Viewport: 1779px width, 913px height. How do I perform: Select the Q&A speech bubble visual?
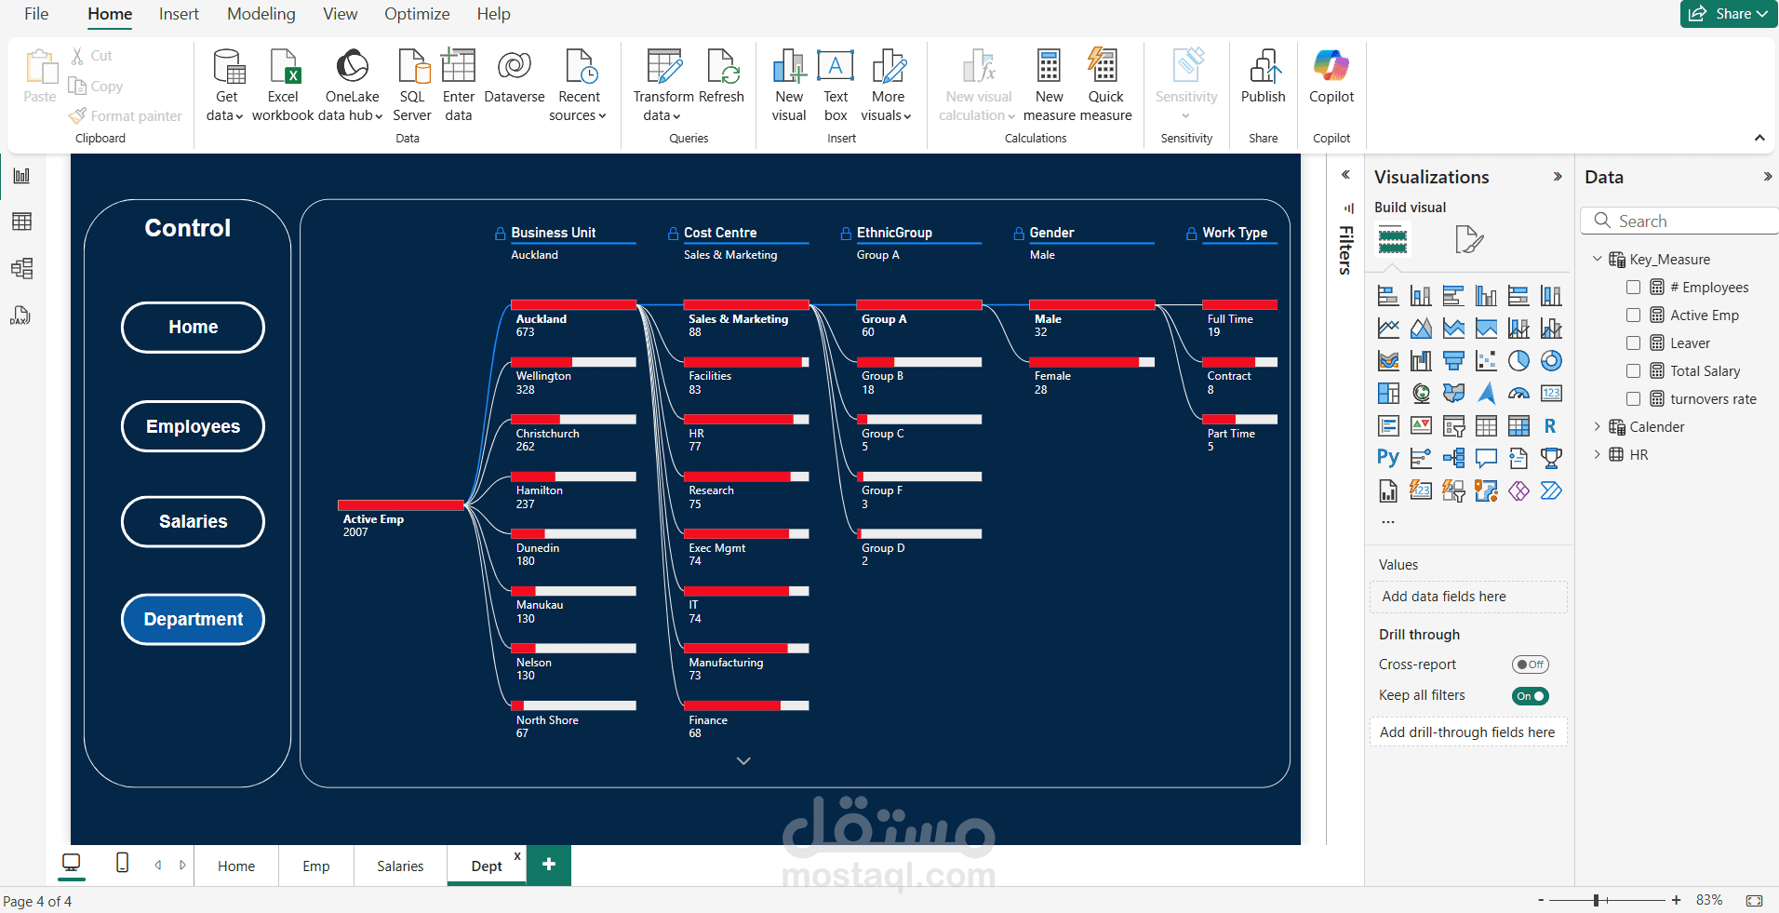[x=1486, y=458]
